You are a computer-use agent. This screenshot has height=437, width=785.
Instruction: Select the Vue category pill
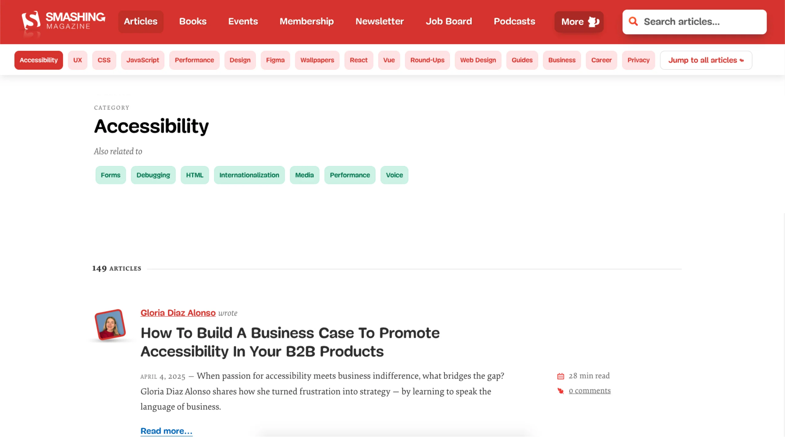tap(389, 60)
